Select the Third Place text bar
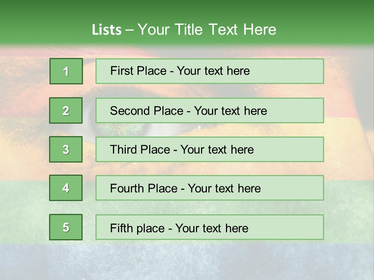Screen dimensions: 374x280 click(210, 149)
